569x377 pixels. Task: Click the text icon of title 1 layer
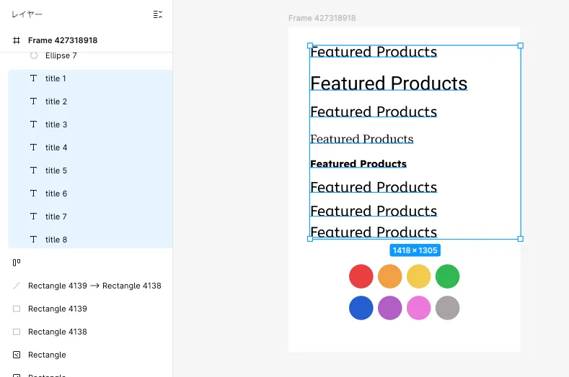click(x=33, y=78)
